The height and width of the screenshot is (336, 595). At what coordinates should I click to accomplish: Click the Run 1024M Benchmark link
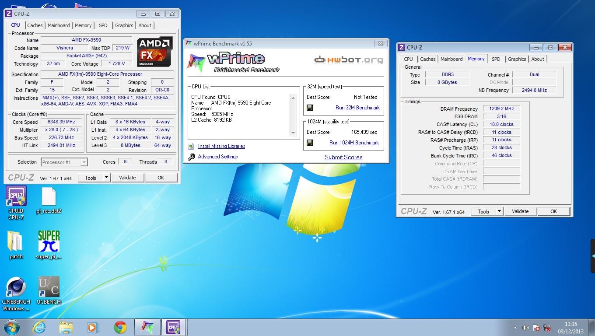click(354, 143)
